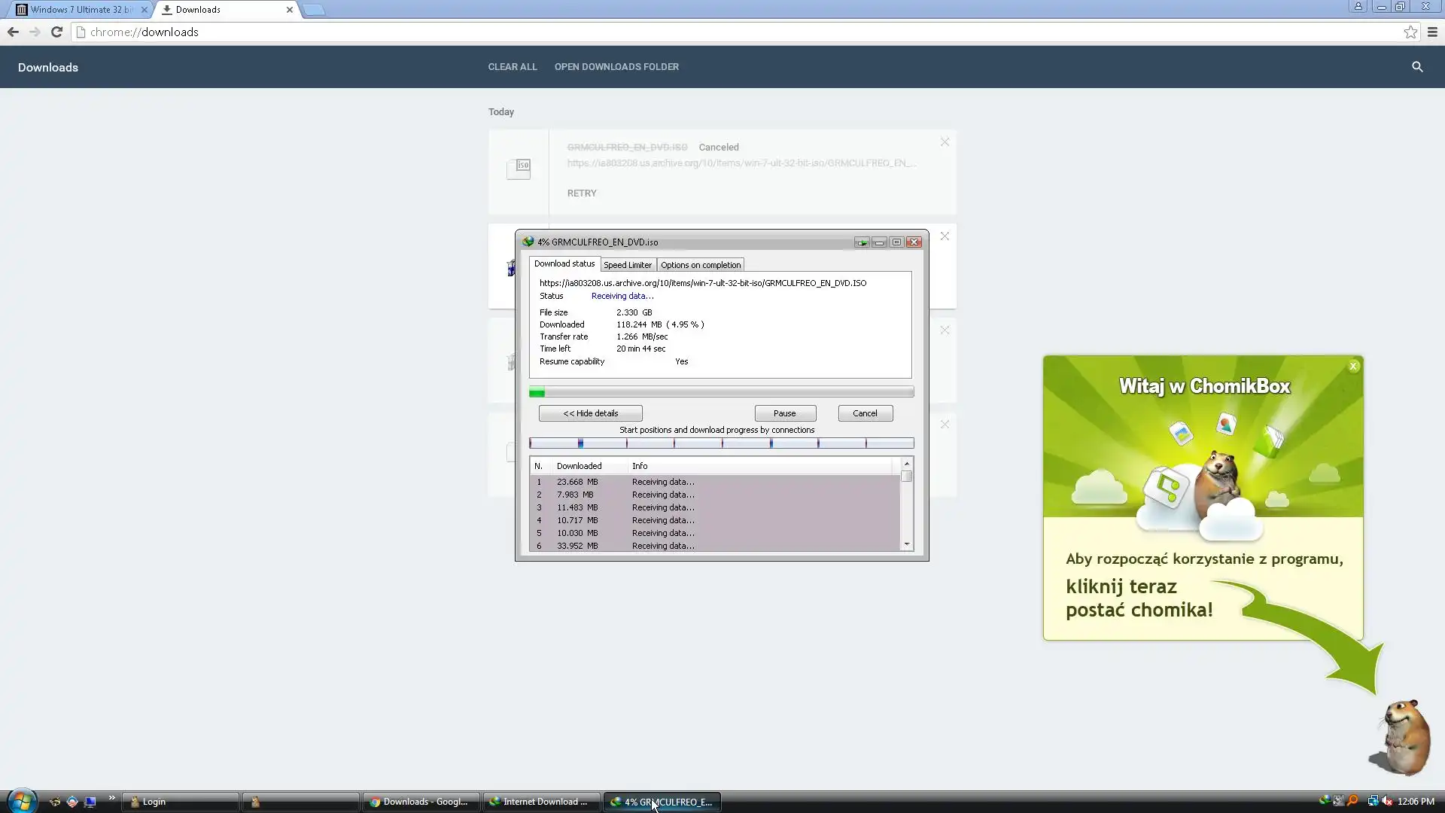Open the Chrome hamburger menu
Viewport: 1445px width, 813px height.
(1432, 32)
